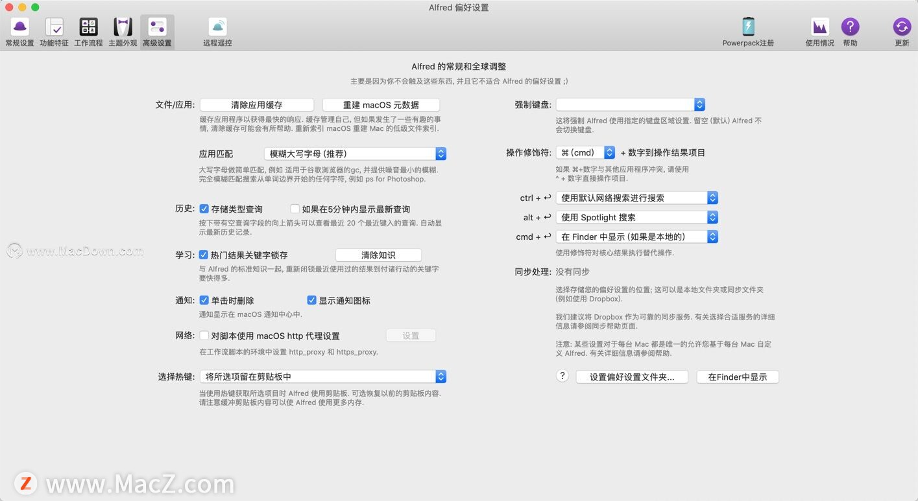The height and width of the screenshot is (501, 918).
Task: Click the 学习: section label
Action: point(185,255)
